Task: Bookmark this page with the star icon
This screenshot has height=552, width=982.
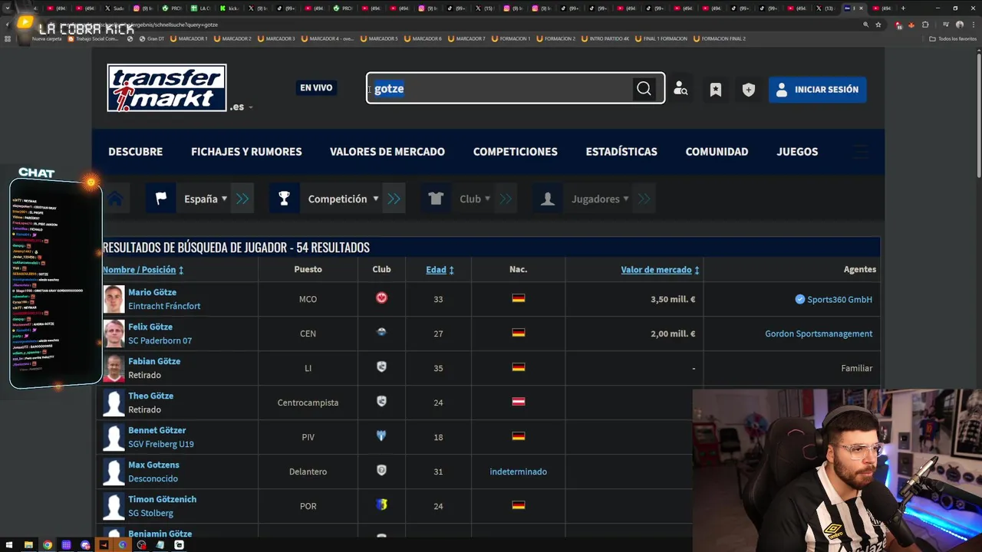Action: point(878,25)
